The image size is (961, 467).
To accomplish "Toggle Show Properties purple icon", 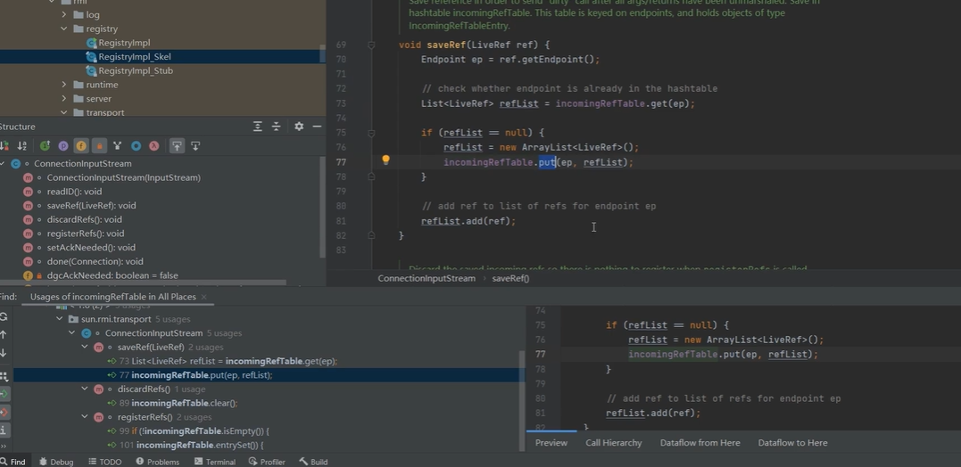I will tap(63, 146).
